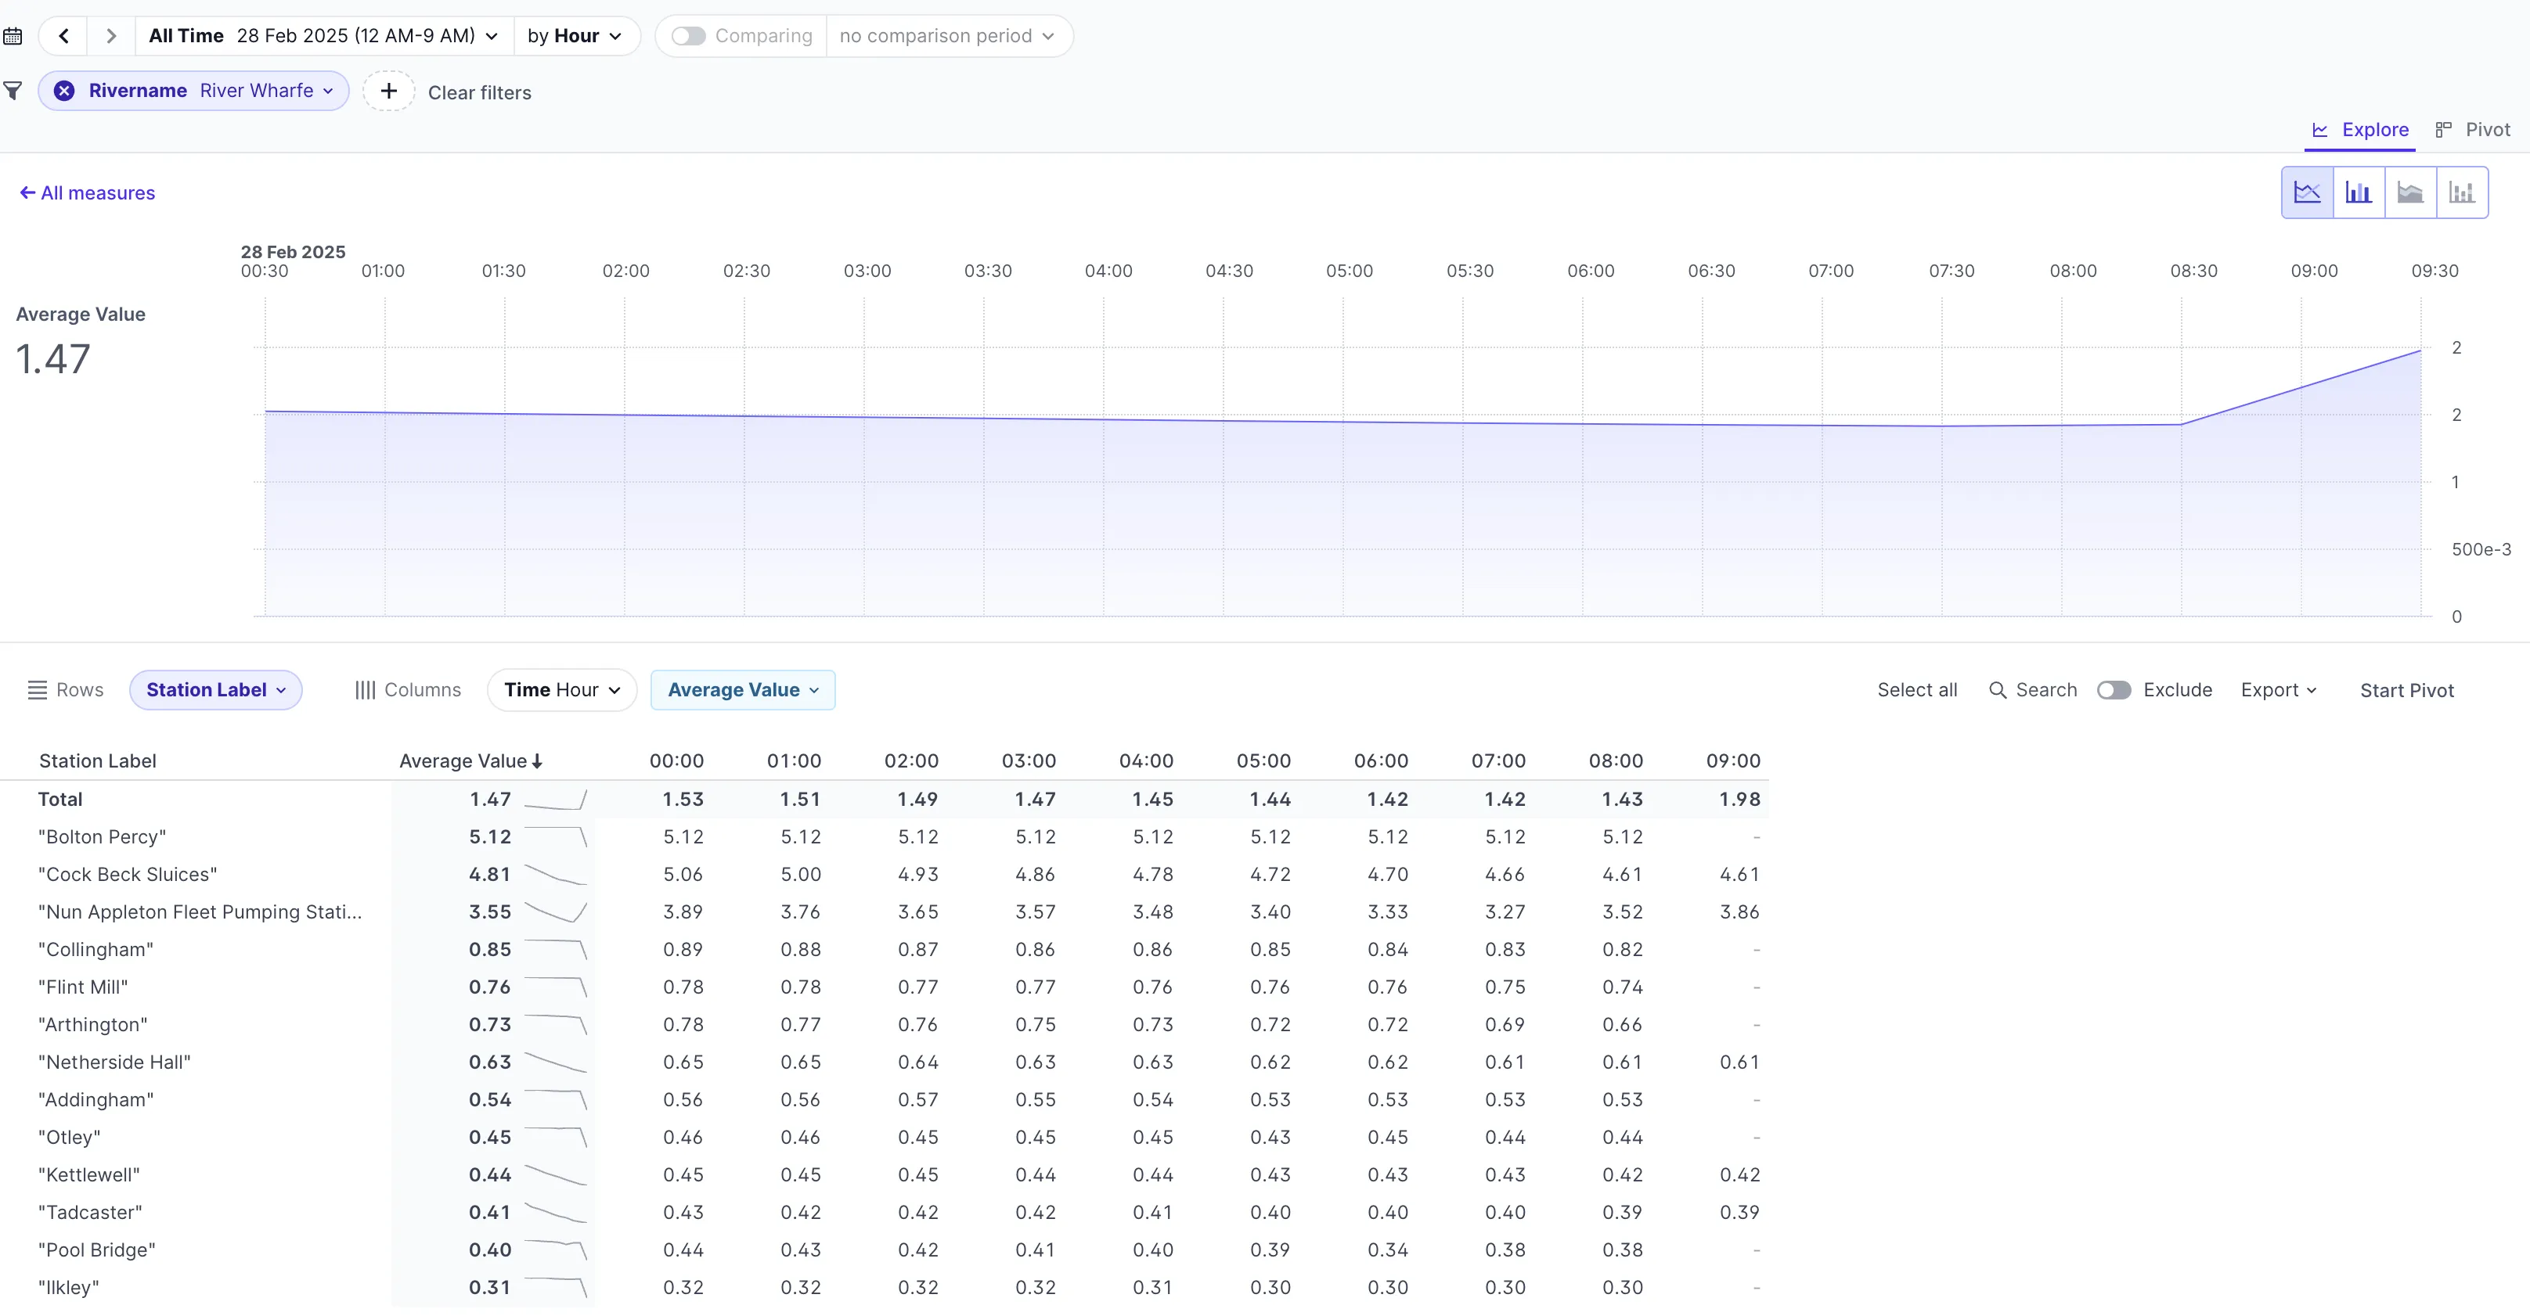Go to previous time period arrow
The height and width of the screenshot is (1316, 2530).
click(64, 36)
